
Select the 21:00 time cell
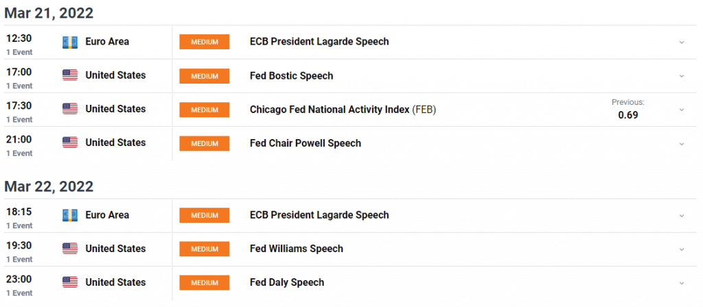click(19, 145)
